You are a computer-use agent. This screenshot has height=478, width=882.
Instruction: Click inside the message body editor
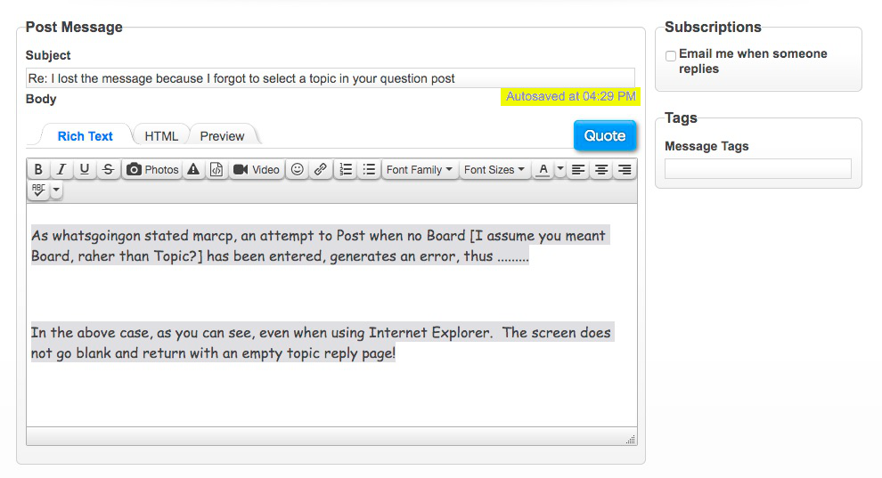(331, 315)
